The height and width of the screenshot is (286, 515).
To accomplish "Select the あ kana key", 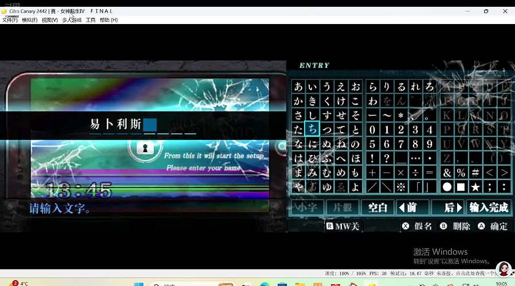I will [298, 86].
